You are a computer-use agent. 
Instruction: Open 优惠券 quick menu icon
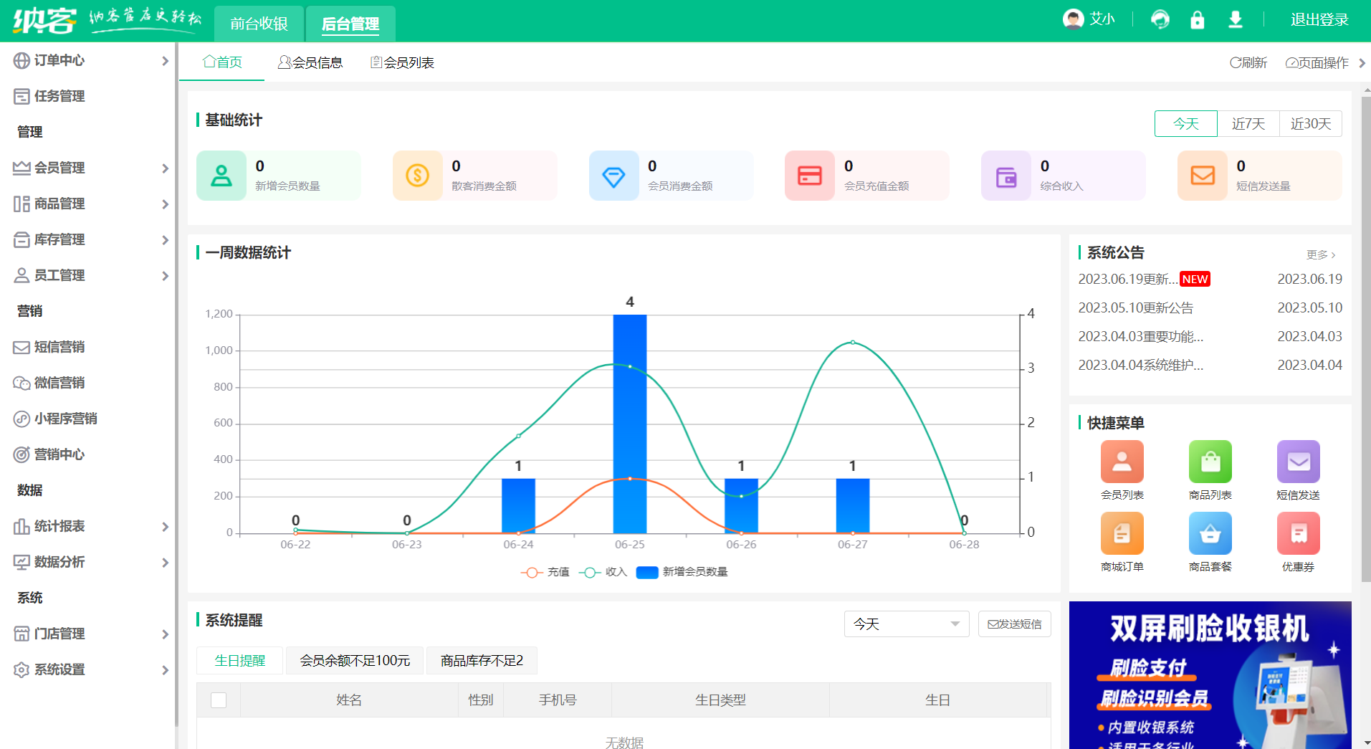1298,534
